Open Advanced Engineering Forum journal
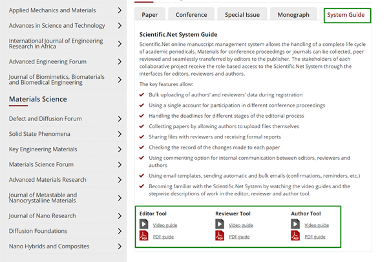The image size is (389, 262). [48, 61]
